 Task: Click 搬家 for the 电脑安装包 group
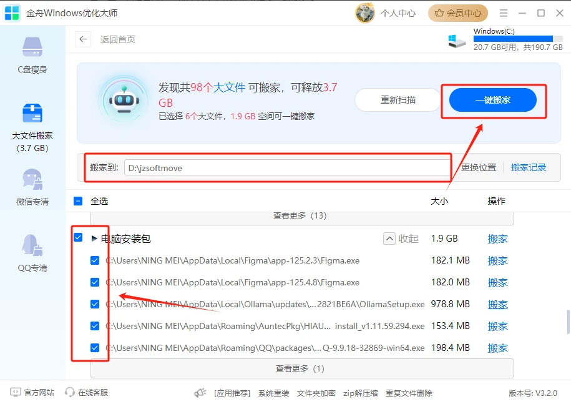pos(498,239)
